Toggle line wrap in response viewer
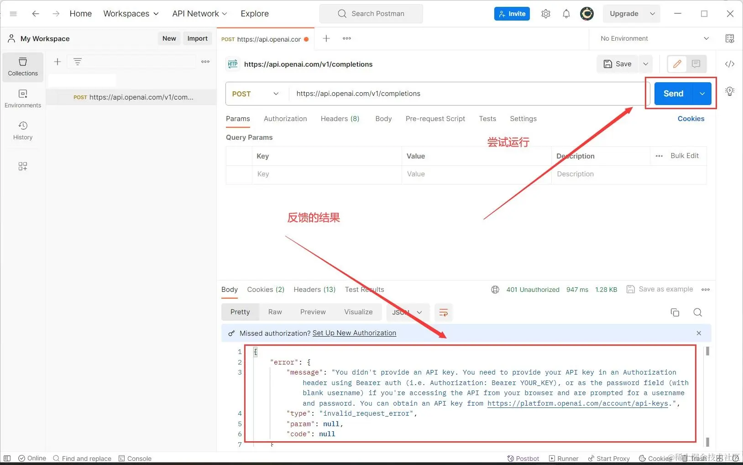Image resolution: width=743 pixels, height=465 pixels. pyautogui.click(x=443, y=312)
